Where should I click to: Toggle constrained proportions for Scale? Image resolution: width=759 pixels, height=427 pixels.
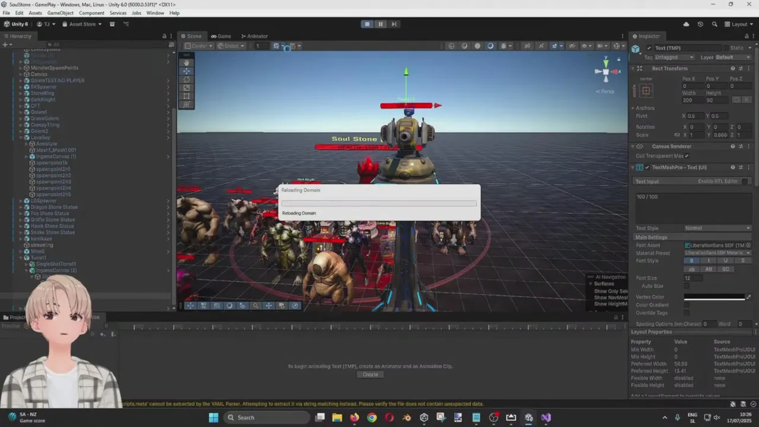677,135
